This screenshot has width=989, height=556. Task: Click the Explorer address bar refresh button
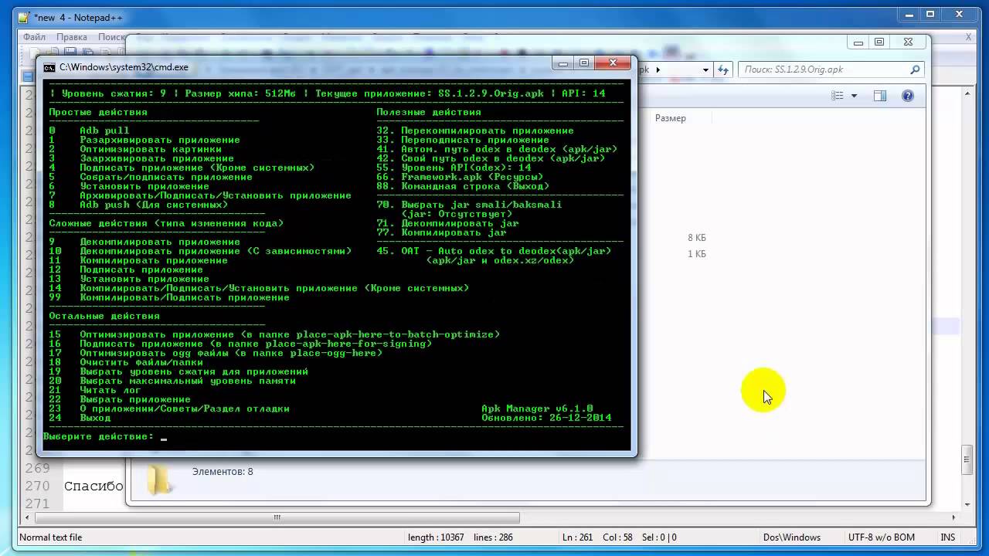[722, 69]
